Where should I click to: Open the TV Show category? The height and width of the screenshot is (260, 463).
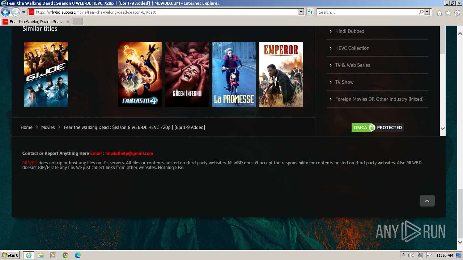344,82
